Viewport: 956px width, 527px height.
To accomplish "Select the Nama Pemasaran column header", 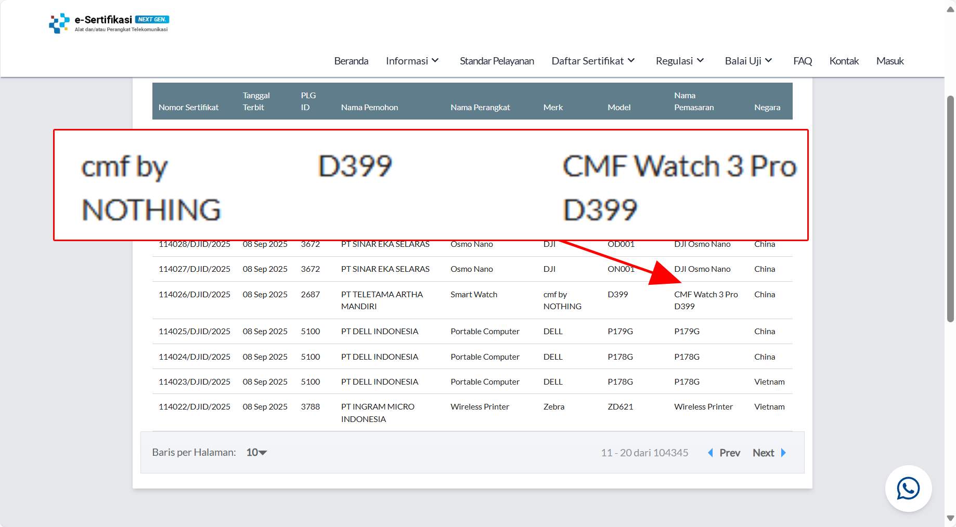I will [694, 101].
